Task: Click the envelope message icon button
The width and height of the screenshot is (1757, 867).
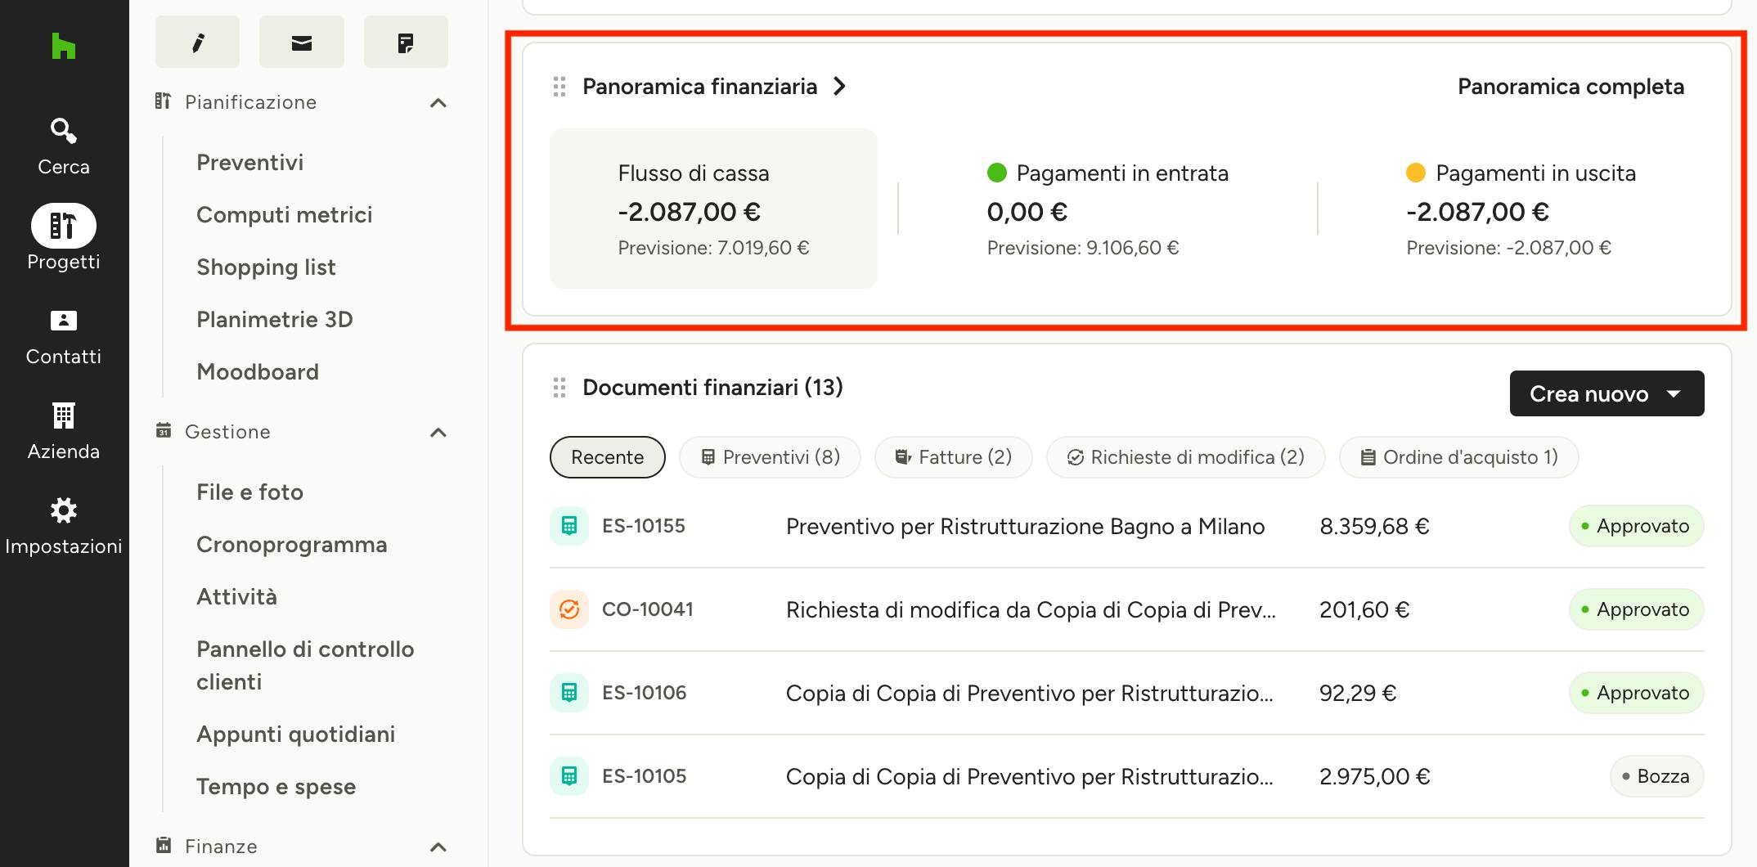Action: (x=302, y=42)
